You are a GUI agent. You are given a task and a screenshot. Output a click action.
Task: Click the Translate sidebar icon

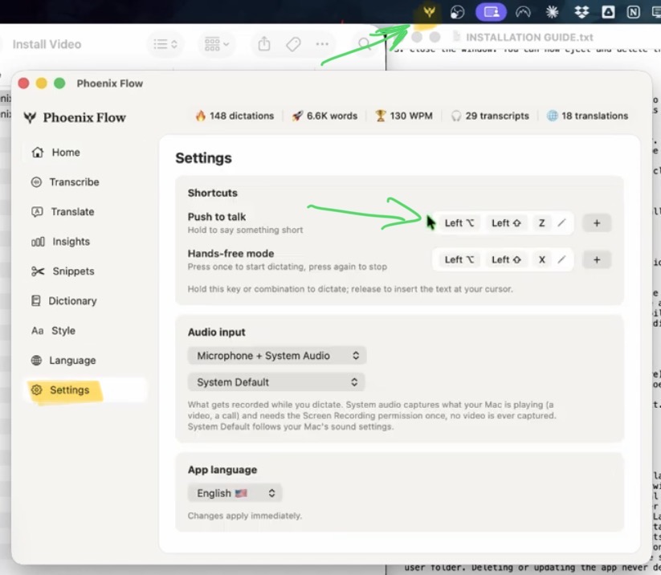(37, 212)
